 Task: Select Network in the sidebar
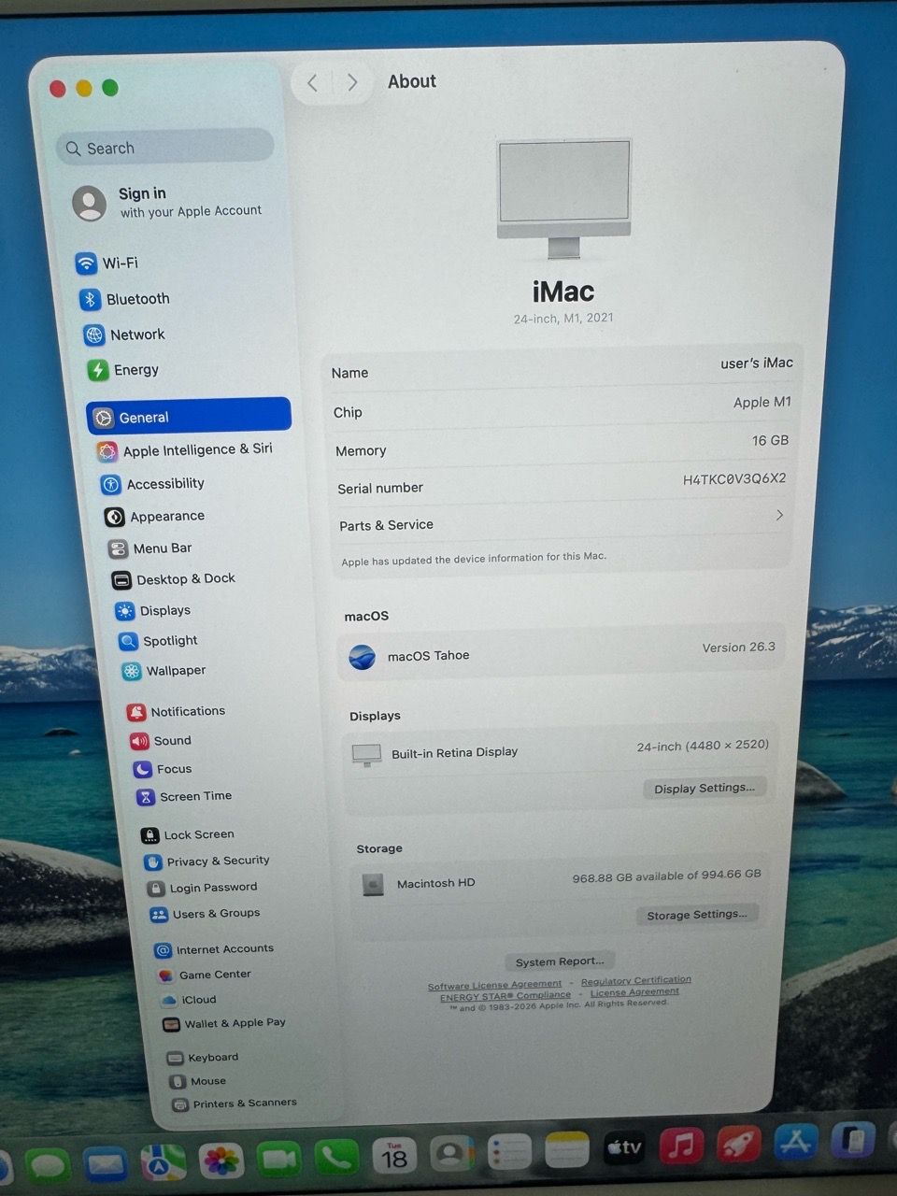coord(124,335)
